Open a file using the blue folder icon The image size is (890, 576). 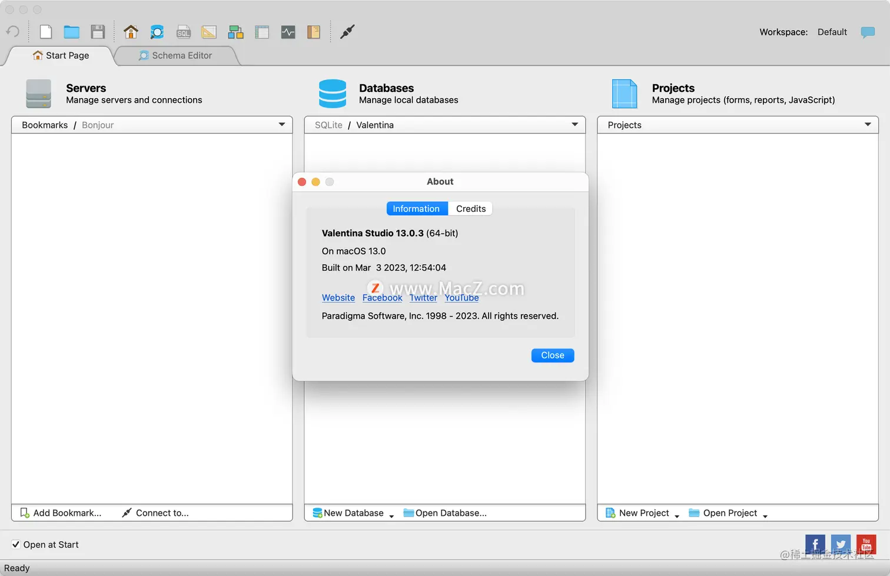(x=72, y=32)
